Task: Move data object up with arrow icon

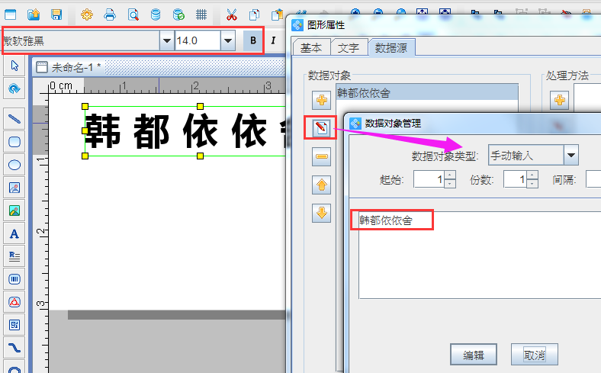Action: (321, 185)
